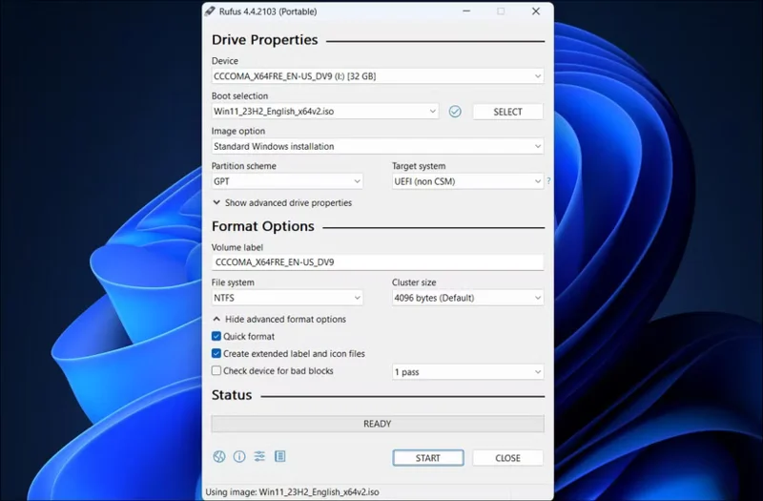Expand Show advanced drive properties

pos(282,203)
